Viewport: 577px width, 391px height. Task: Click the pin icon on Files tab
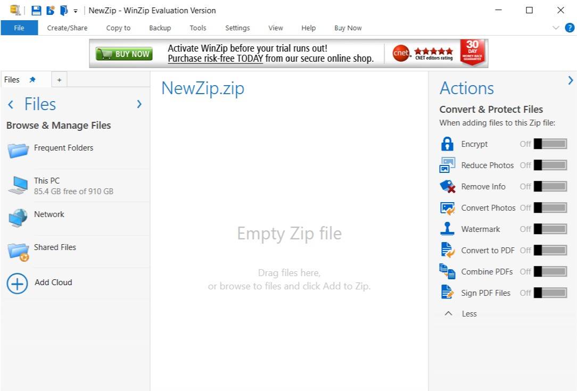pyautogui.click(x=32, y=79)
